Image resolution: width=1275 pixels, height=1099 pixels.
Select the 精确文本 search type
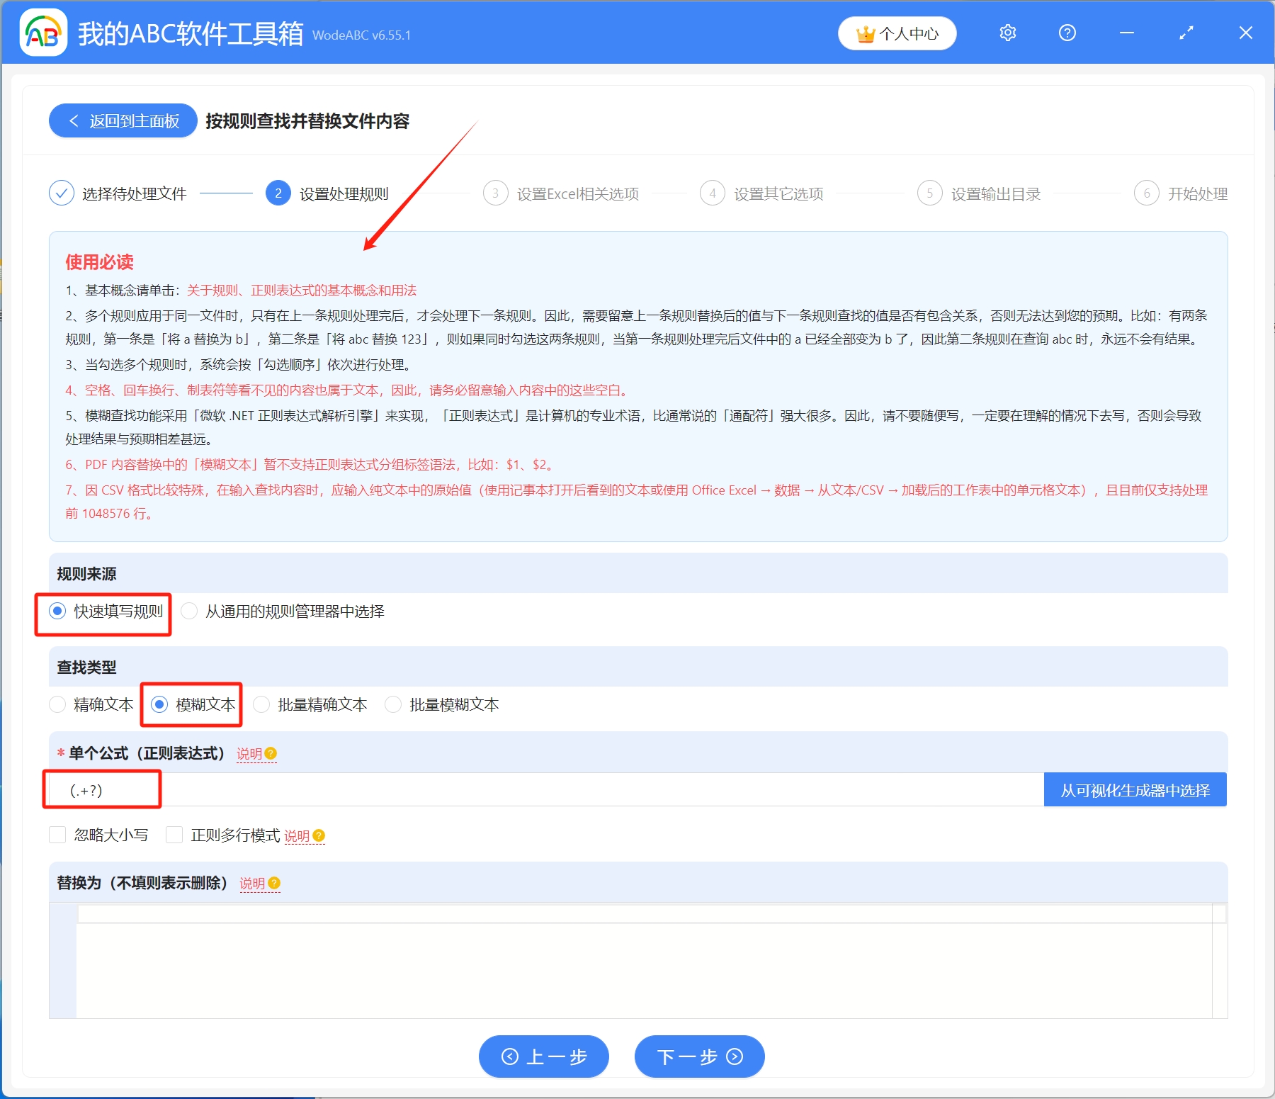point(57,704)
